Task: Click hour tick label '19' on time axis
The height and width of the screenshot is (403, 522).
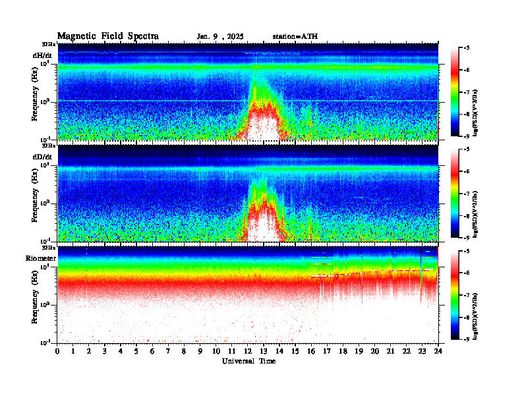Action: coord(359,352)
